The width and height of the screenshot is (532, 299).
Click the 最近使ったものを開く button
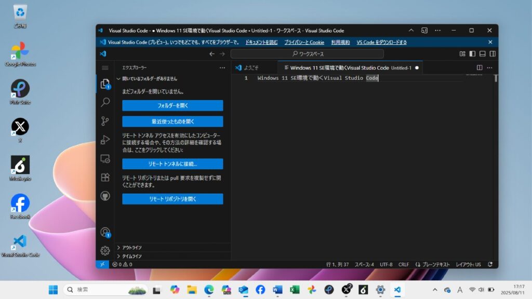pyautogui.click(x=172, y=121)
